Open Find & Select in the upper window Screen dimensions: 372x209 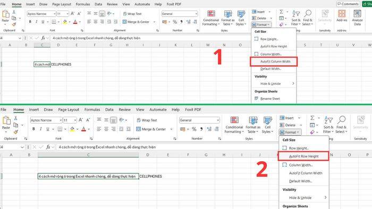pos(308,18)
